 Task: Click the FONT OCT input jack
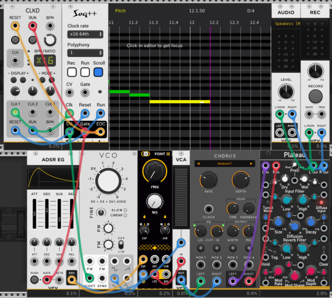pyautogui.click(x=154, y=259)
